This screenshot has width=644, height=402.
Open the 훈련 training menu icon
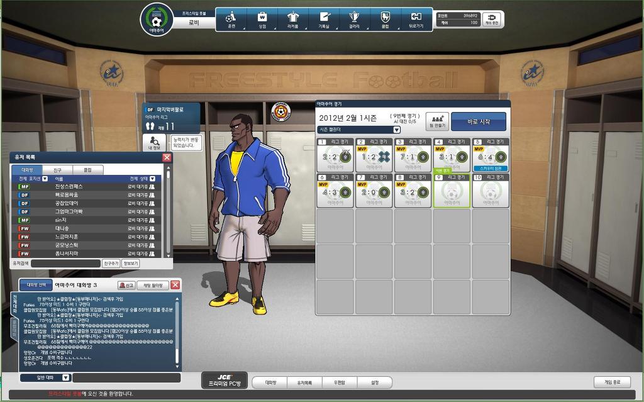click(231, 19)
